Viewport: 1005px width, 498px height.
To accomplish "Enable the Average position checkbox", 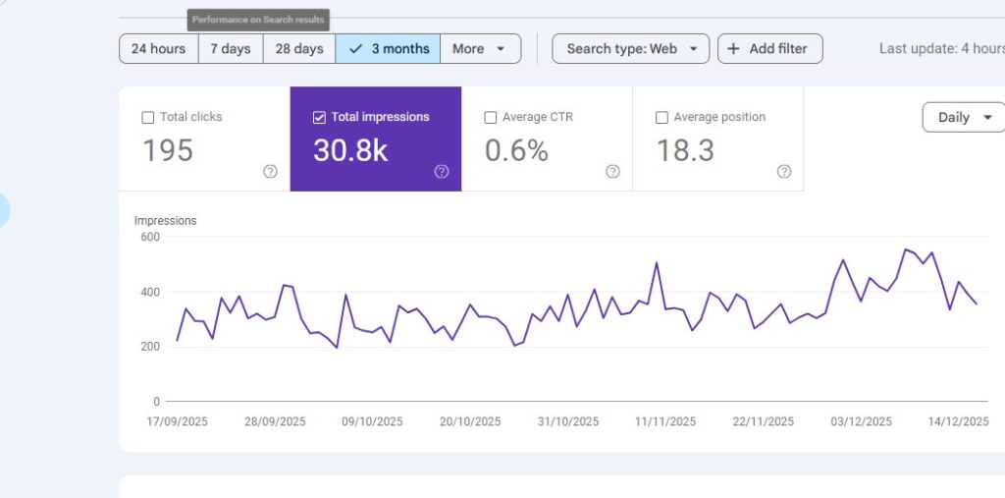I will (661, 118).
